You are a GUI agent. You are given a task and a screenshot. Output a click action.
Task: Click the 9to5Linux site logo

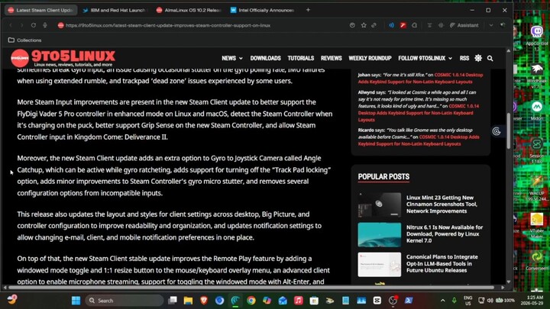click(x=63, y=58)
